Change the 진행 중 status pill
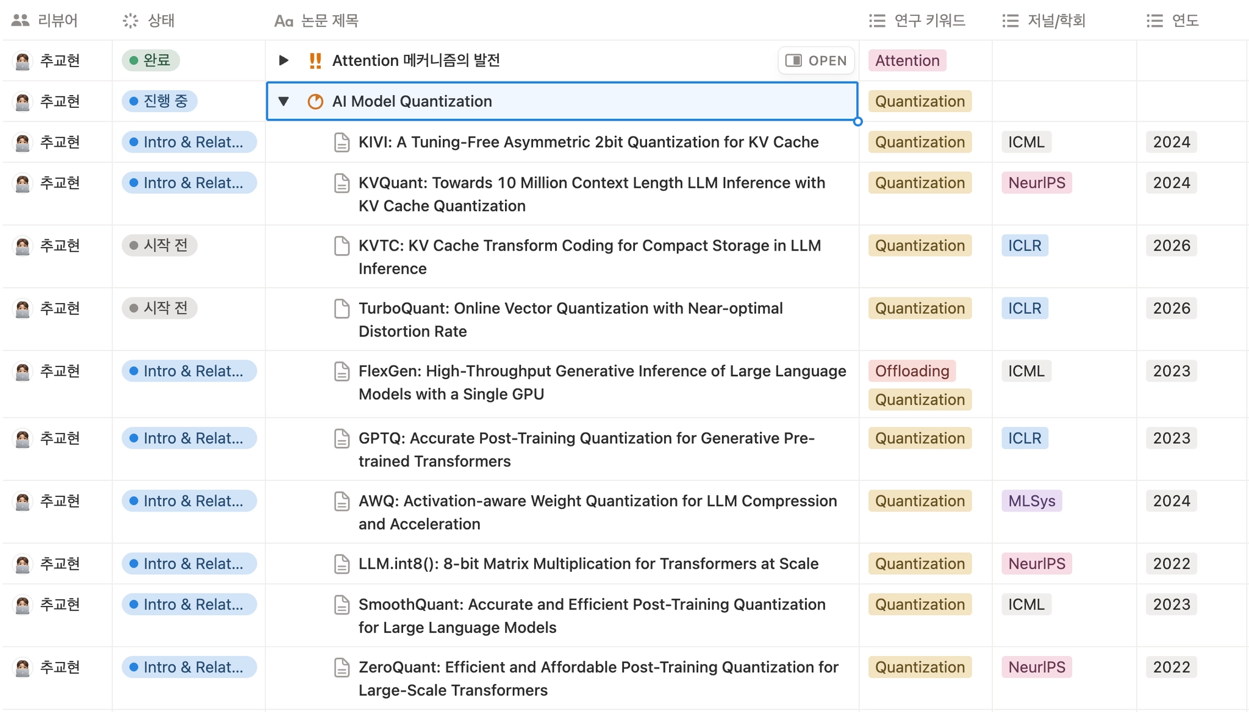Image resolution: width=1249 pixels, height=712 pixels. click(159, 101)
